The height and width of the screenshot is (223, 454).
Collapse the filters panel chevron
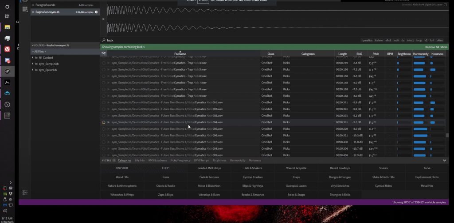coord(444,160)
